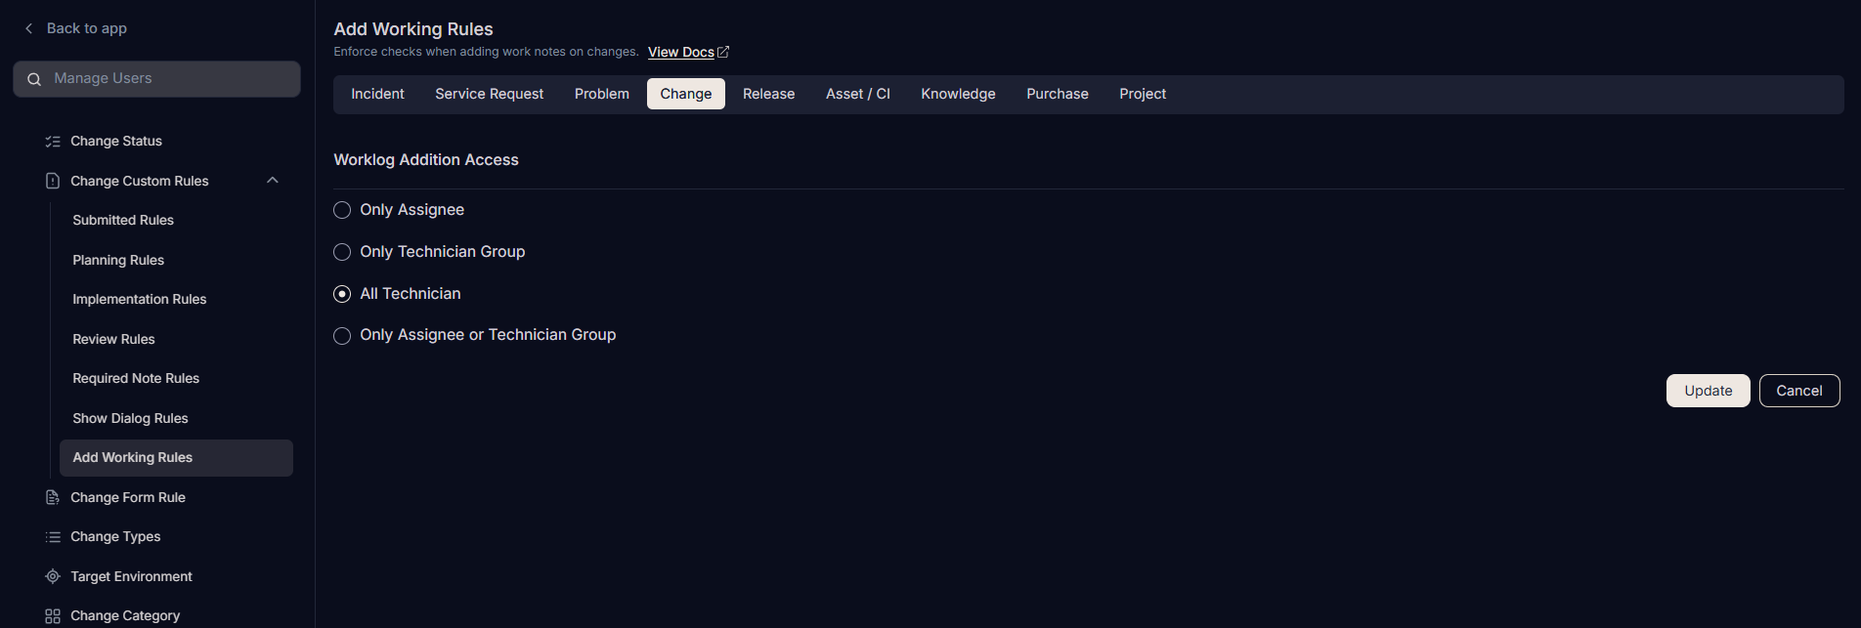Open Change Status sidebar item

(116, 142)
